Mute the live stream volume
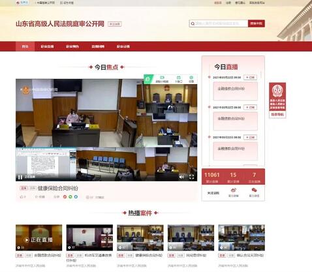 click(x=181, y=177)
